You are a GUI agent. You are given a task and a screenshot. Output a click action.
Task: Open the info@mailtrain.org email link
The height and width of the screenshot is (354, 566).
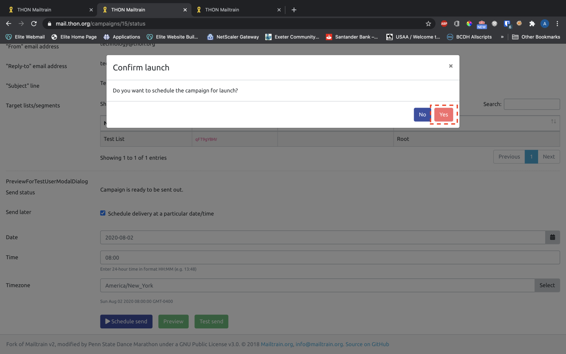[319, 344]
